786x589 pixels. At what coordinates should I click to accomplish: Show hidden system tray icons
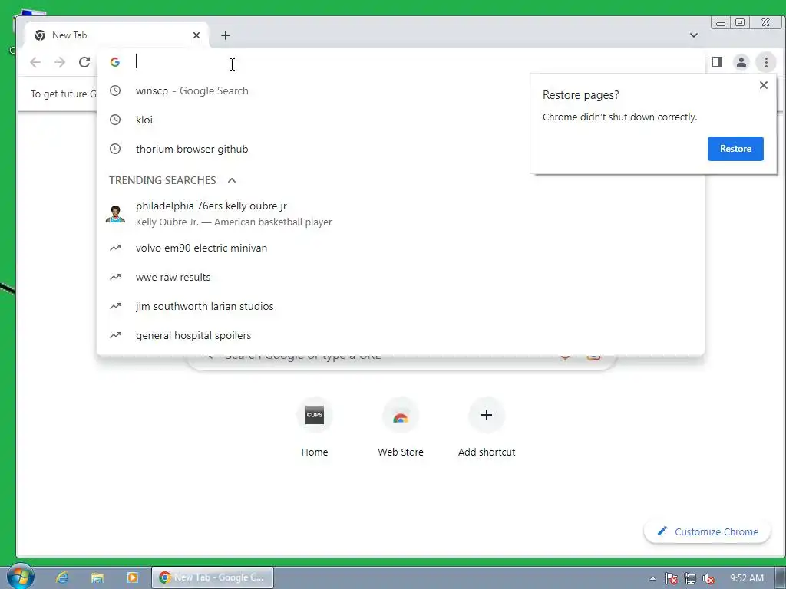652,578
